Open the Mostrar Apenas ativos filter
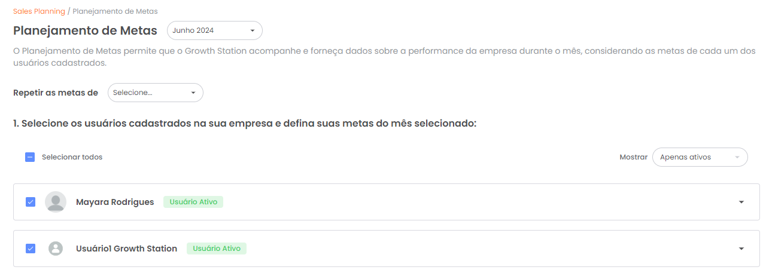The height and width of the screenshot is (273, 766). tap(700, 157)
